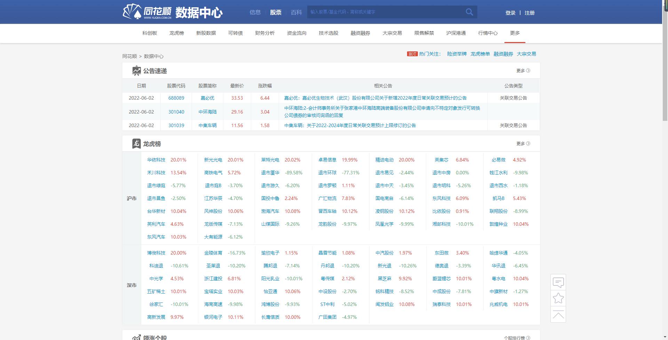The width and height of the screenshot is (668, 340).
Task: Open the 资金流向 menu item
Action: click(x=297, y=33)
